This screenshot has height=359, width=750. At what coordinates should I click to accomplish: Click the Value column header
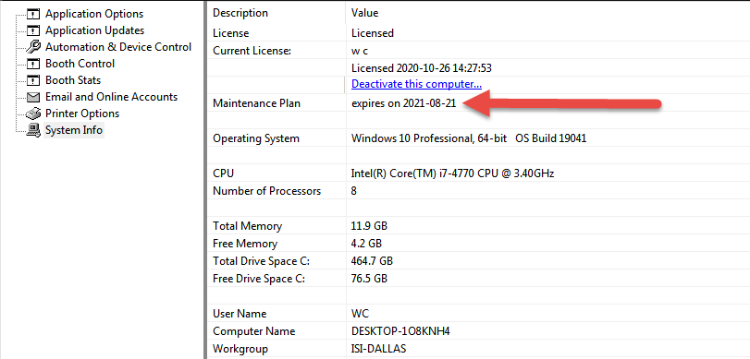365,13
